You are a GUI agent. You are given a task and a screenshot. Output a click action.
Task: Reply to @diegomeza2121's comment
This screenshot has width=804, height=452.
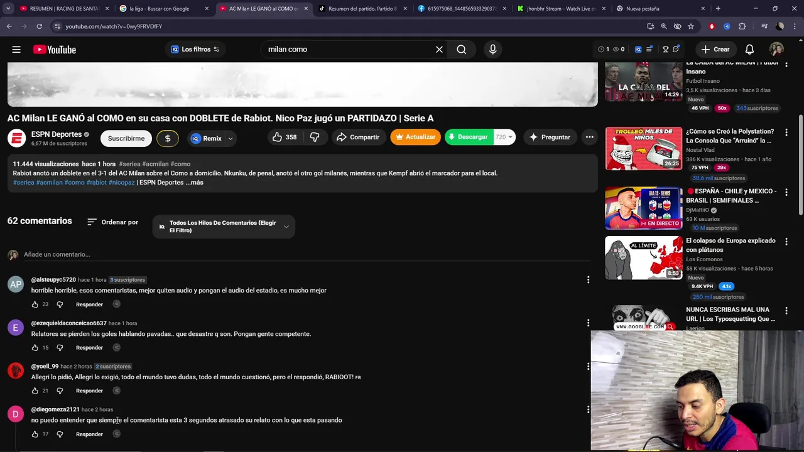click(x=89, y=434)
